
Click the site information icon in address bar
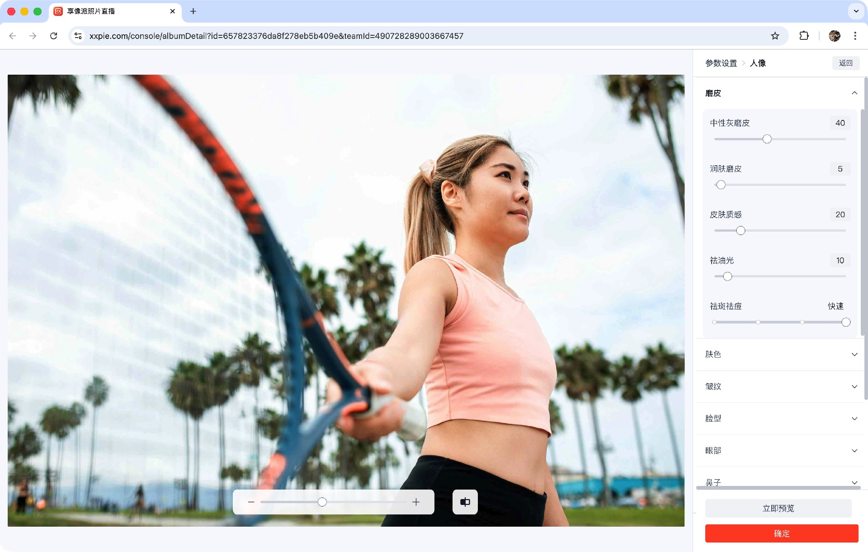[78, 36]
